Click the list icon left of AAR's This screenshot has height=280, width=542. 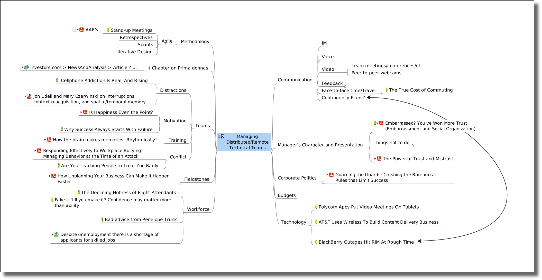tap(74, 30)
